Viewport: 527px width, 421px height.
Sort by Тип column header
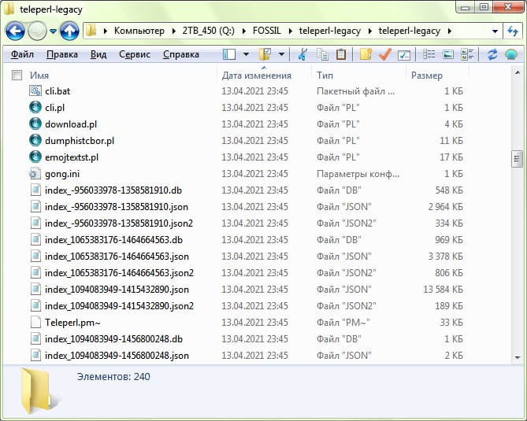click(x=325, y=76)
